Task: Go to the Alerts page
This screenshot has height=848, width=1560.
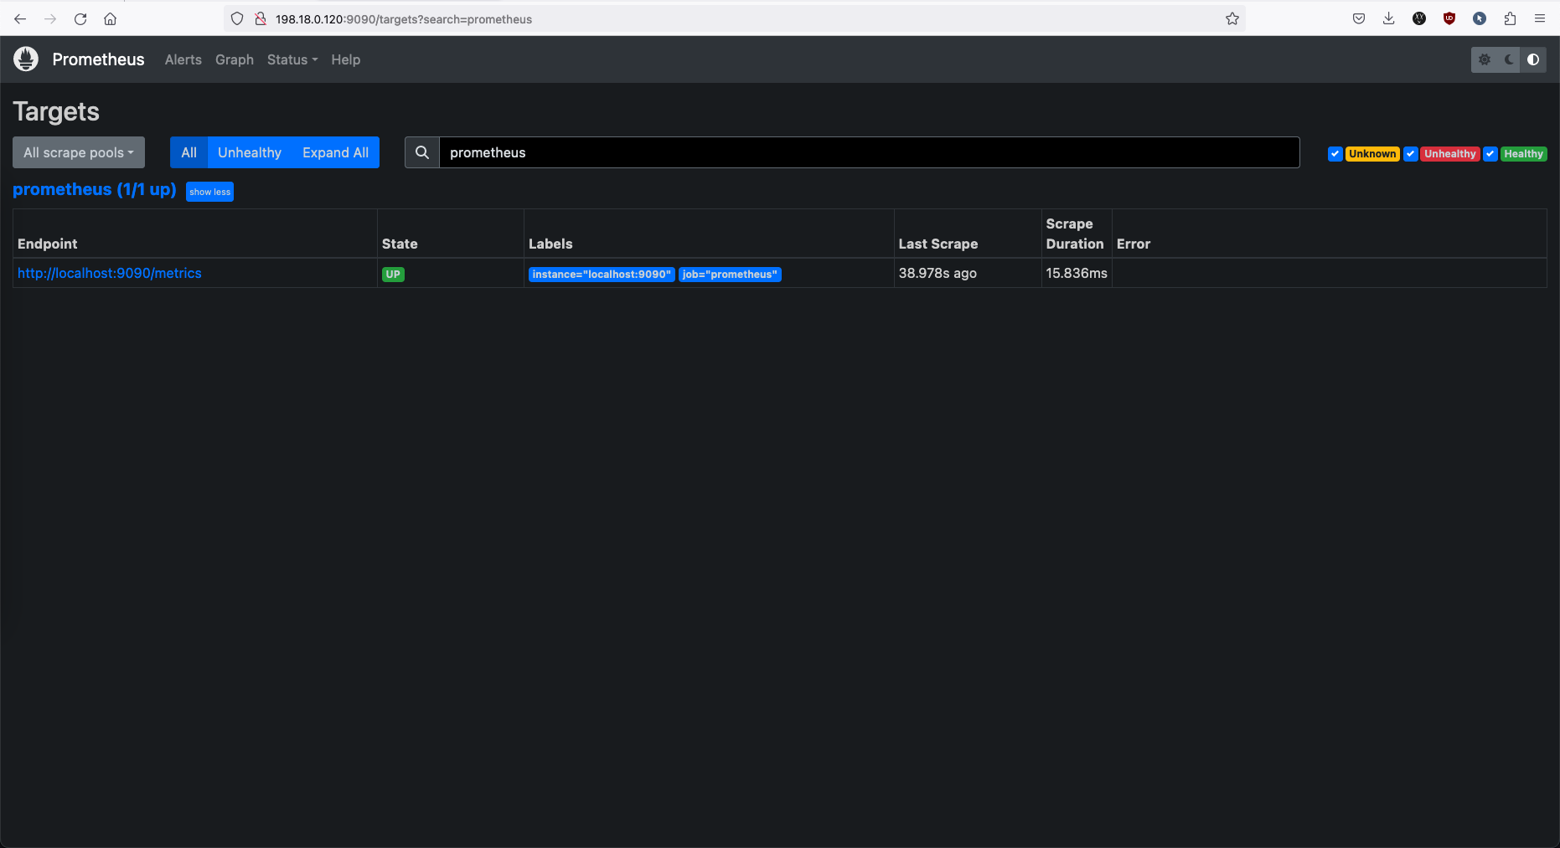Action: [x=183, y=59]
